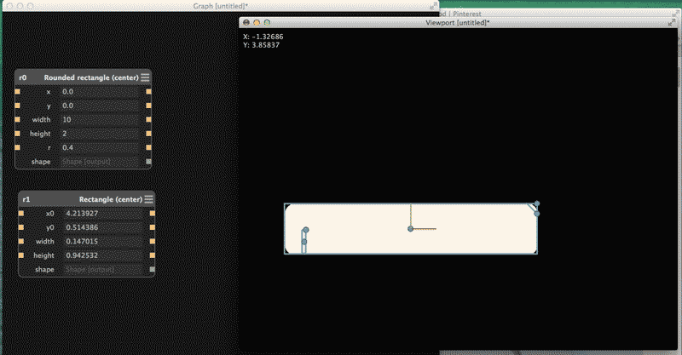Click the Viewport [untitled]* title bar

click(x=458, y=23)
